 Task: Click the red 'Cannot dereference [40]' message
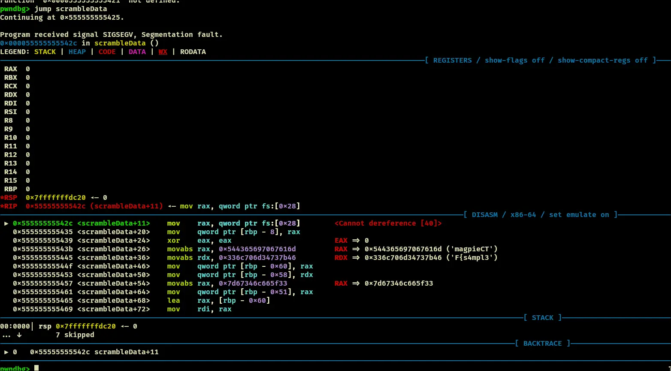[x=388, y=223]
